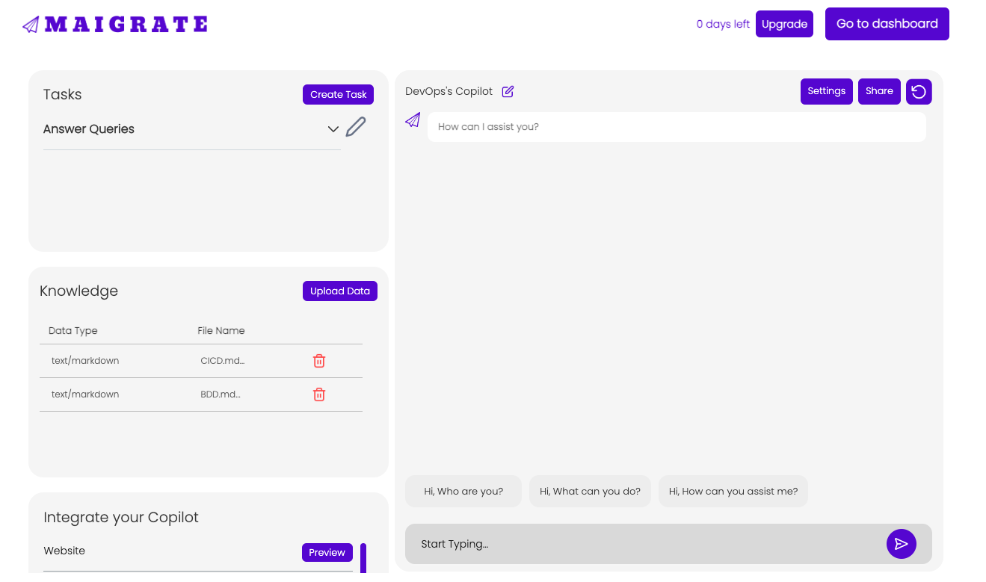Choose 'Hi, What can you do?' prompt
Image resolution: width=986 pixels, height=582 pixels.
[x=590, y=492]
